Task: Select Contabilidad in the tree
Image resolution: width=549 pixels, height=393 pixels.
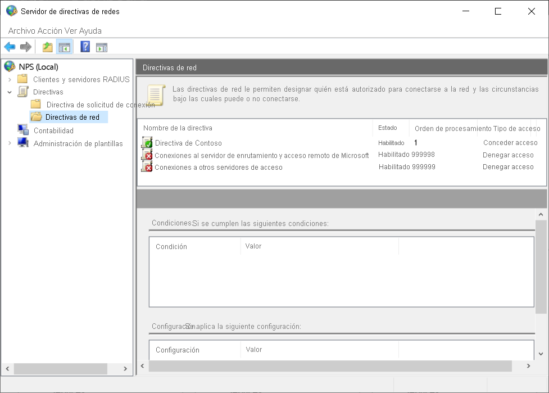Action: point(53,130)
